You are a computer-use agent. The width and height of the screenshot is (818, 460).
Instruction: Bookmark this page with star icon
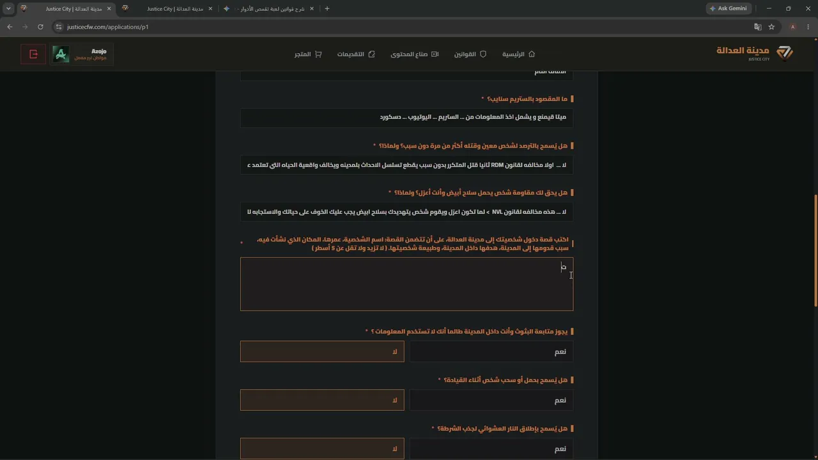coord(771,27)
